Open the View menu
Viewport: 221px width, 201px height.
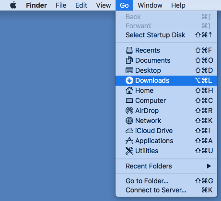pyautogui.click(x=104, y=5)
